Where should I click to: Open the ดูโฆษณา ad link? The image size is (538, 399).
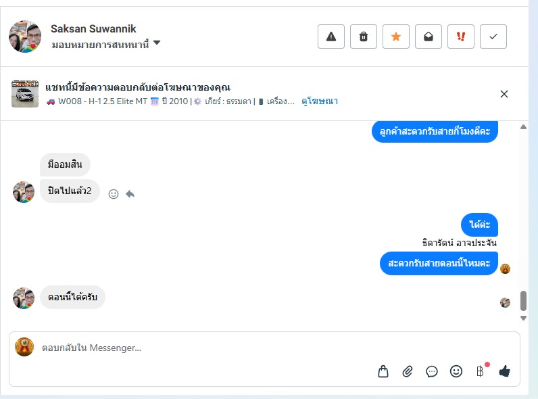coord(320,101)
